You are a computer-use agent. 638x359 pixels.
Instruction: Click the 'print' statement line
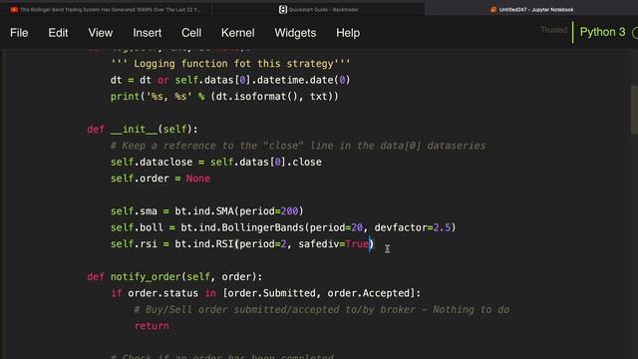[224, 97]
